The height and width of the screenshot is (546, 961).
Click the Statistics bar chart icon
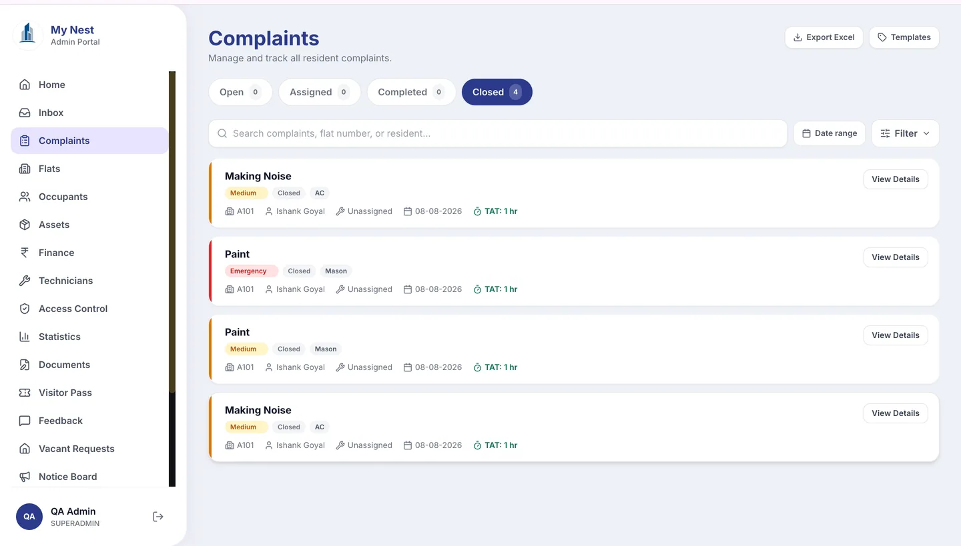[x=25, y=337]
